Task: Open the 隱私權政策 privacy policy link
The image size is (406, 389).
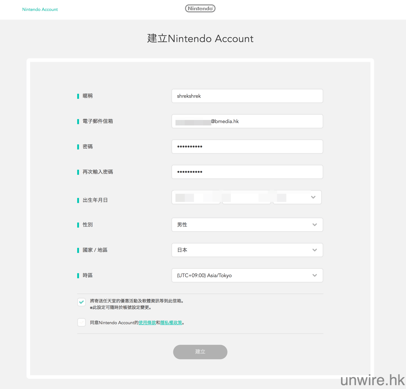Action: coord(171,323)
